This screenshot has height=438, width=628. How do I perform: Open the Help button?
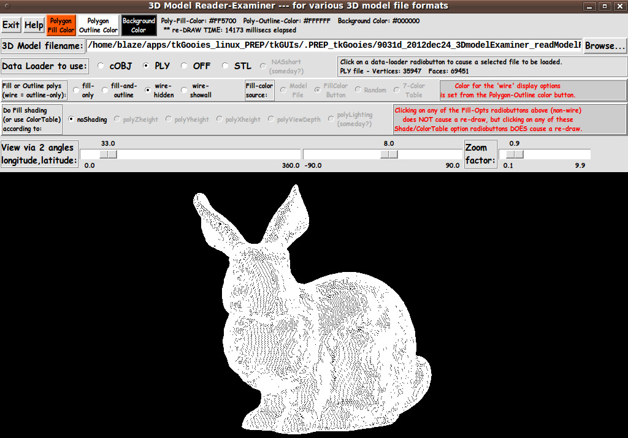tap(34, 25)
